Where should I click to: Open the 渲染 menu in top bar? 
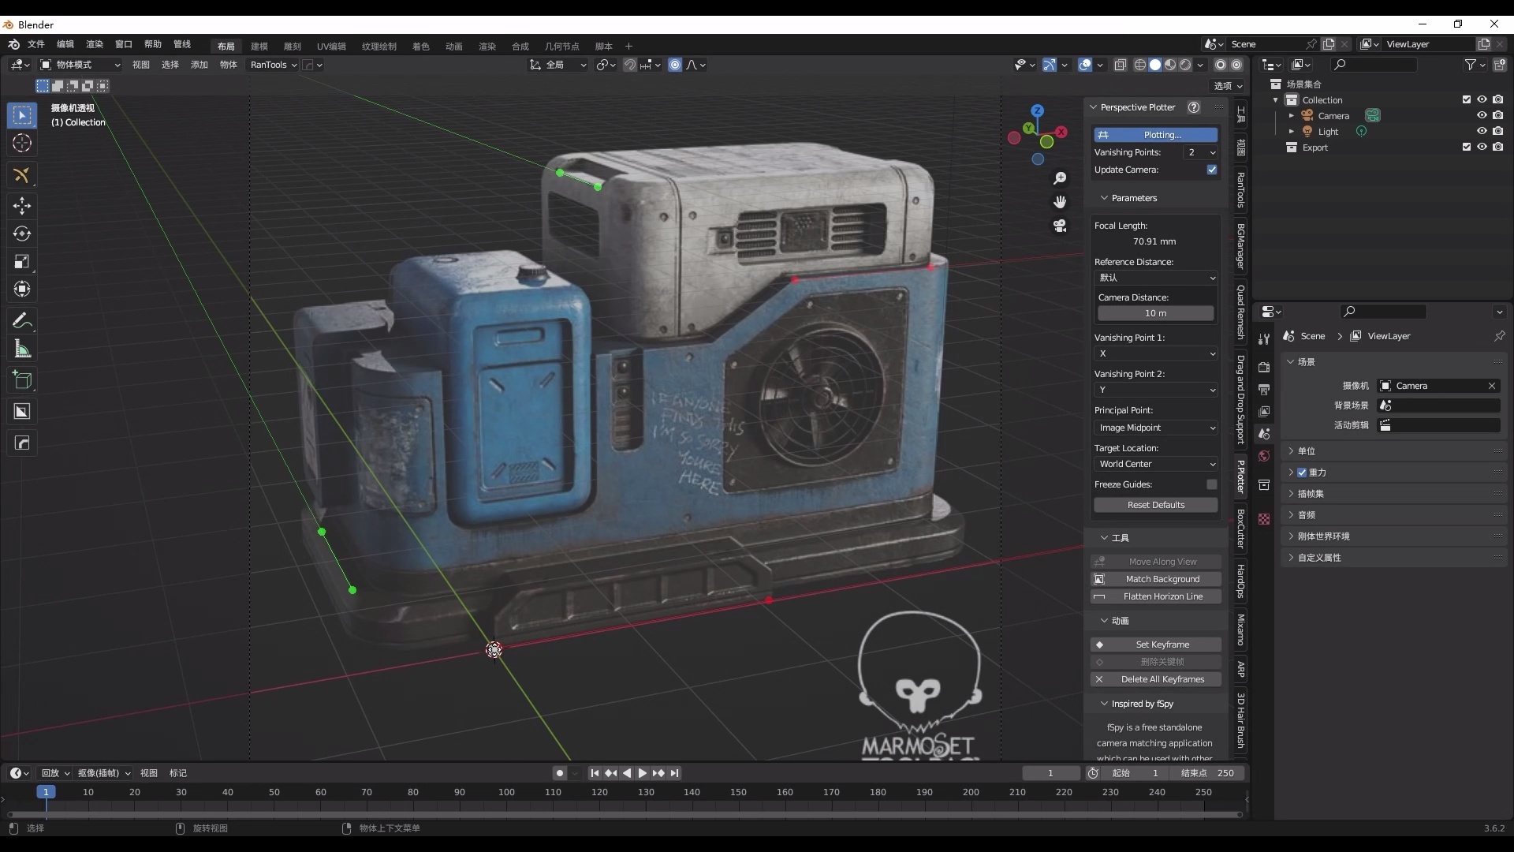coord(95,44)
